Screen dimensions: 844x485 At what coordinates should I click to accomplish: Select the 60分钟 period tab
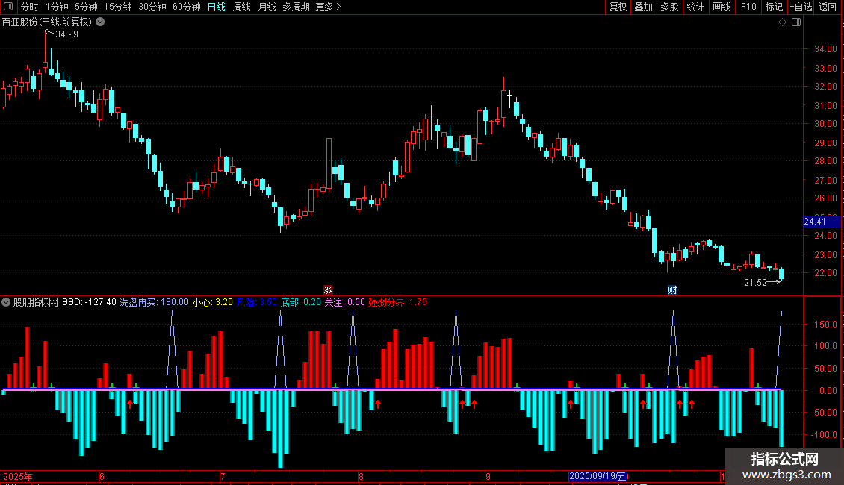point(187,7)
